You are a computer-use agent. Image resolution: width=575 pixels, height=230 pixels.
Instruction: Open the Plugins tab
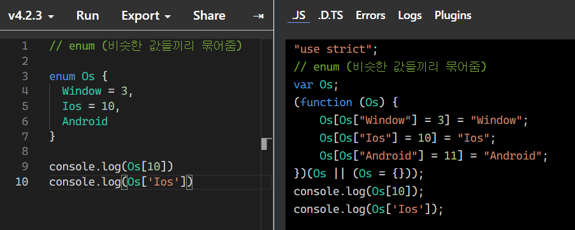453,16
